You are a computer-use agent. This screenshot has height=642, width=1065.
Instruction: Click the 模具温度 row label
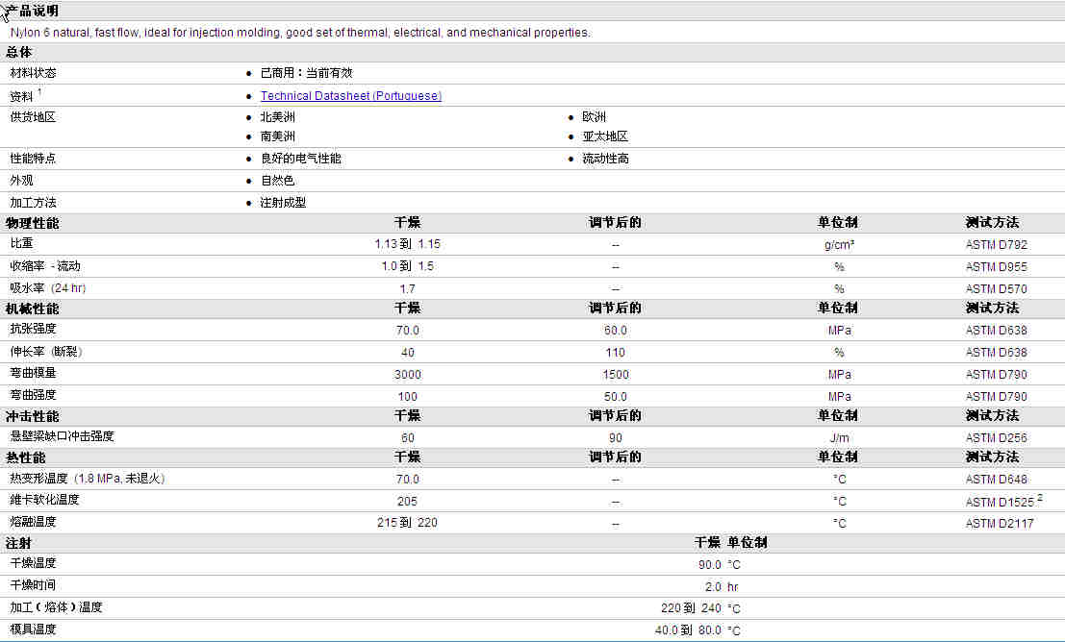tap(33, 630)
